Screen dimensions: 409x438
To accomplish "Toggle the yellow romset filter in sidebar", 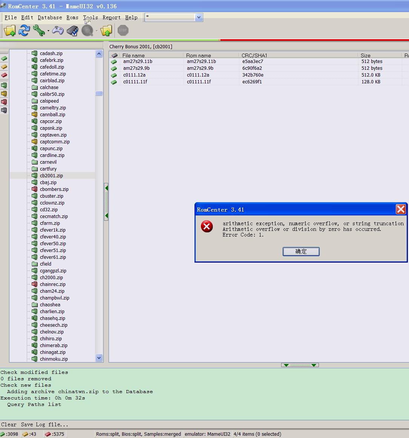I will [x=4, y=94].
